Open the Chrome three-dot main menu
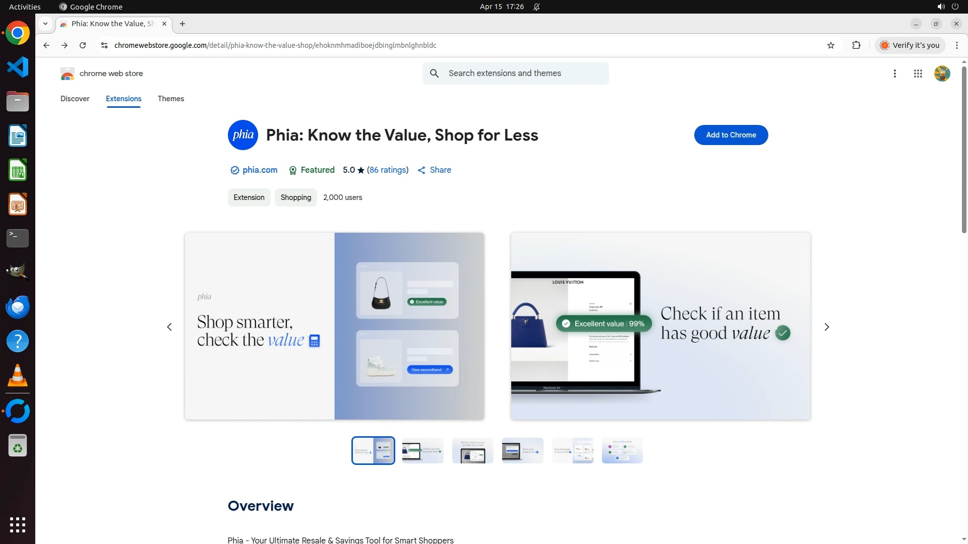968x544 pixels. (x=956, y=45)
